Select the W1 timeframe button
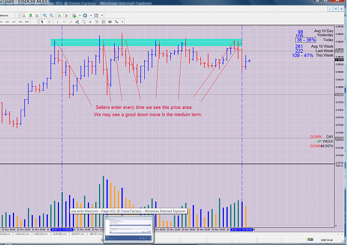The height and width of the screenshot is (245, 348). (21, 22)
